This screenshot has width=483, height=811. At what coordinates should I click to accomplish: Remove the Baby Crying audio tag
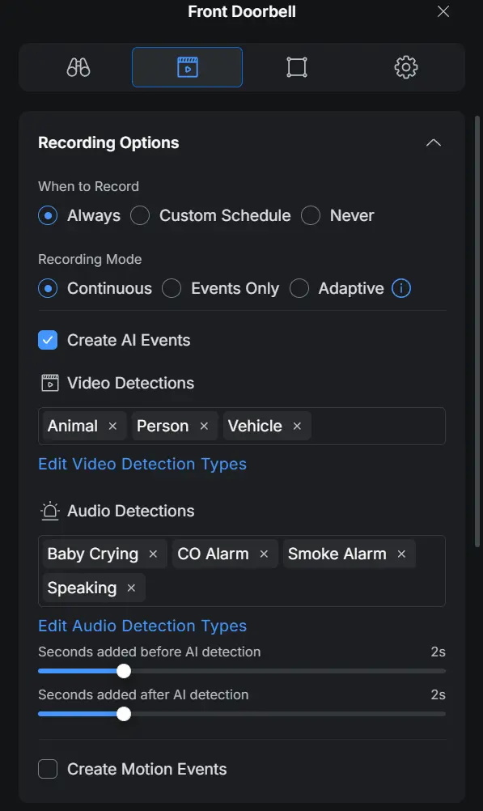tap(153, 554)
